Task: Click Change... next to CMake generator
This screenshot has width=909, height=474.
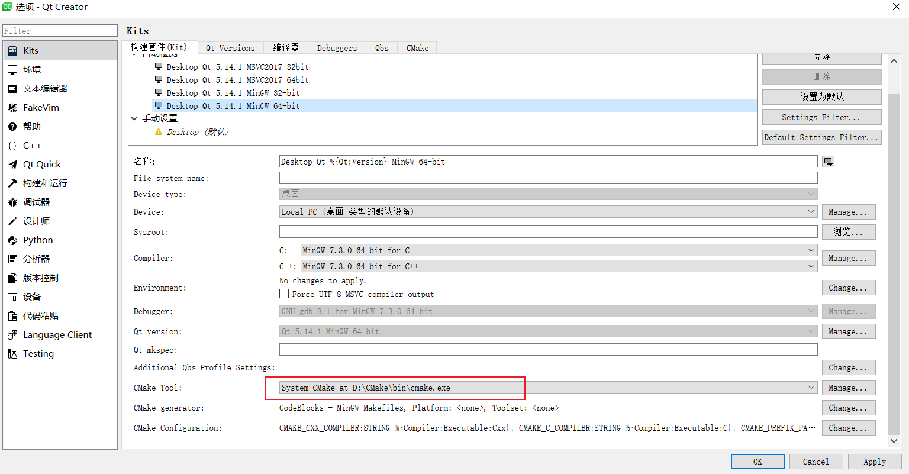Action: [849, 408]
